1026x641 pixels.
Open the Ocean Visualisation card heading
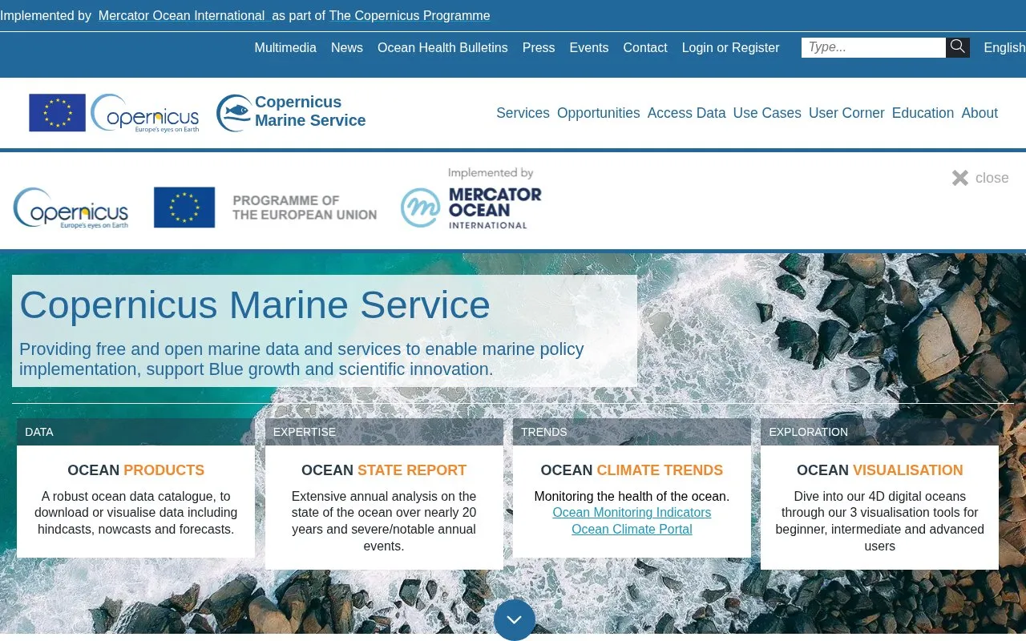(x=880, y=470)
